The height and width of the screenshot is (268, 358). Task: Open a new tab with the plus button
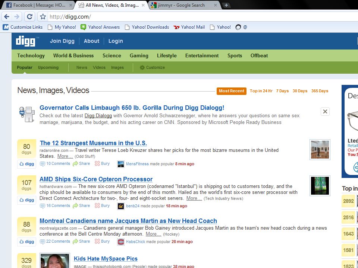pyautogui.click(x=226, y=5)
